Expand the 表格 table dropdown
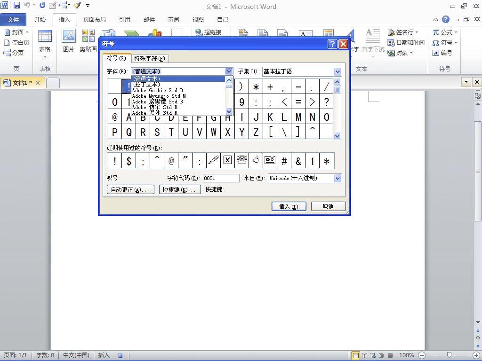 click(45, 57)
